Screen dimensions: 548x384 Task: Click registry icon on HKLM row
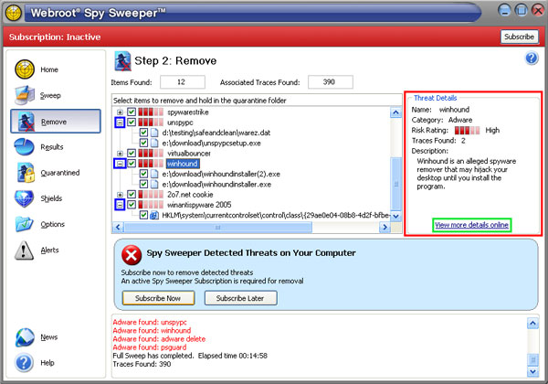(x=154, y=215)
